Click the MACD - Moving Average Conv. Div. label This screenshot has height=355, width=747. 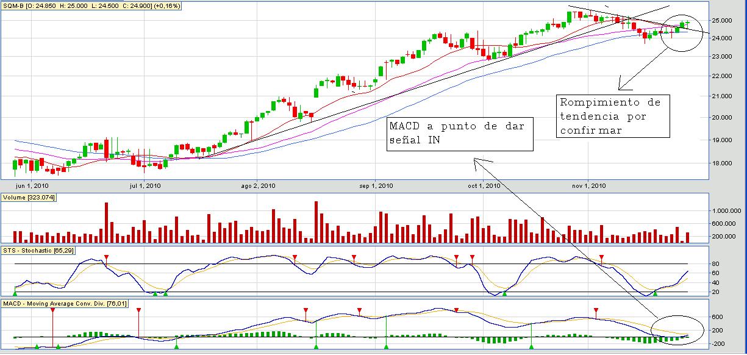(x=65, y=303)
